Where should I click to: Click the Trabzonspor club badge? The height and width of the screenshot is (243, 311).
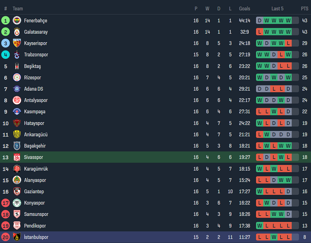(17, 54)
